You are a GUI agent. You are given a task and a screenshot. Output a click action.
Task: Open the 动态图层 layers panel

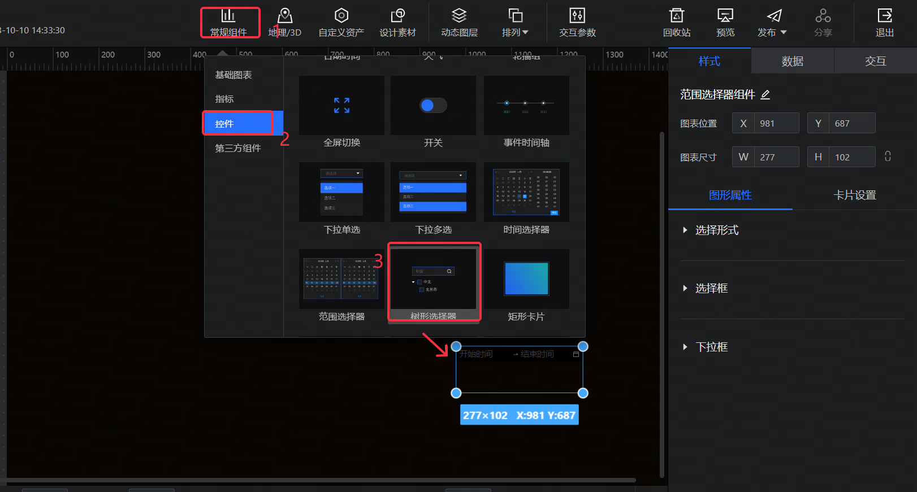click(x=459, y=23)
